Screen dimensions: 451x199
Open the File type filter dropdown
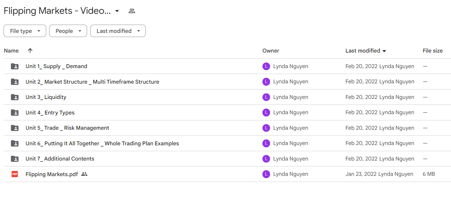pyautogui.click(x=25, y=31)
